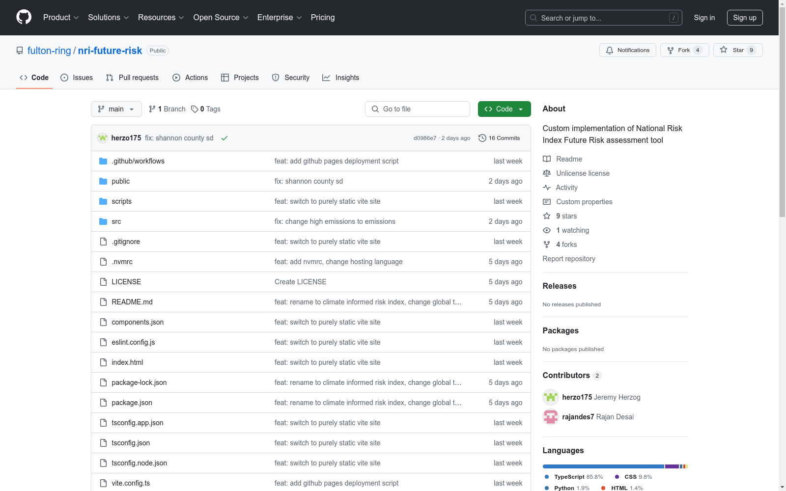
Task: Click the public folder icon
Action: (x=103, y=181)
